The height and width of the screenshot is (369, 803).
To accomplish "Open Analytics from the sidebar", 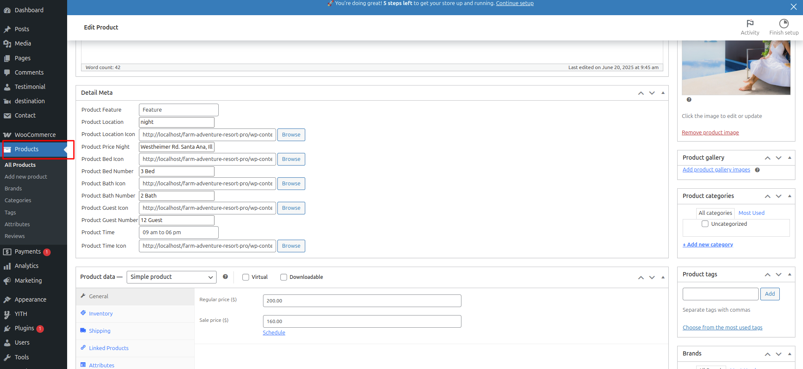I will coord(26,266).
